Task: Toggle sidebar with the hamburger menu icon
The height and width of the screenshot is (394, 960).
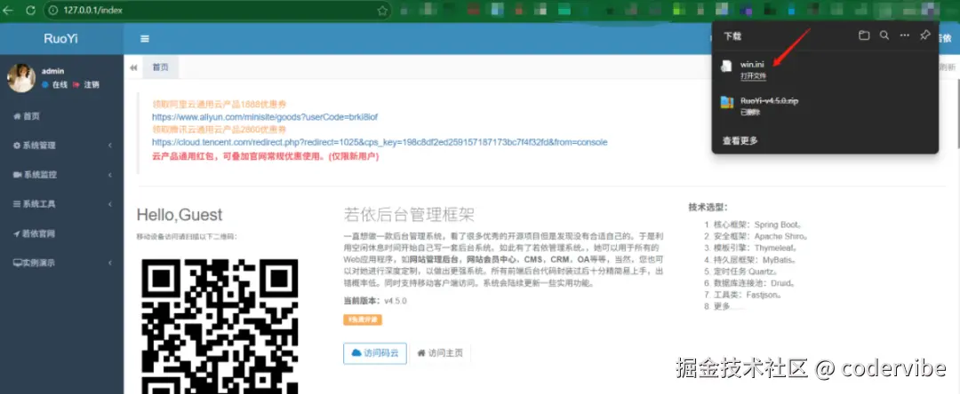Action: click(145, 38)
